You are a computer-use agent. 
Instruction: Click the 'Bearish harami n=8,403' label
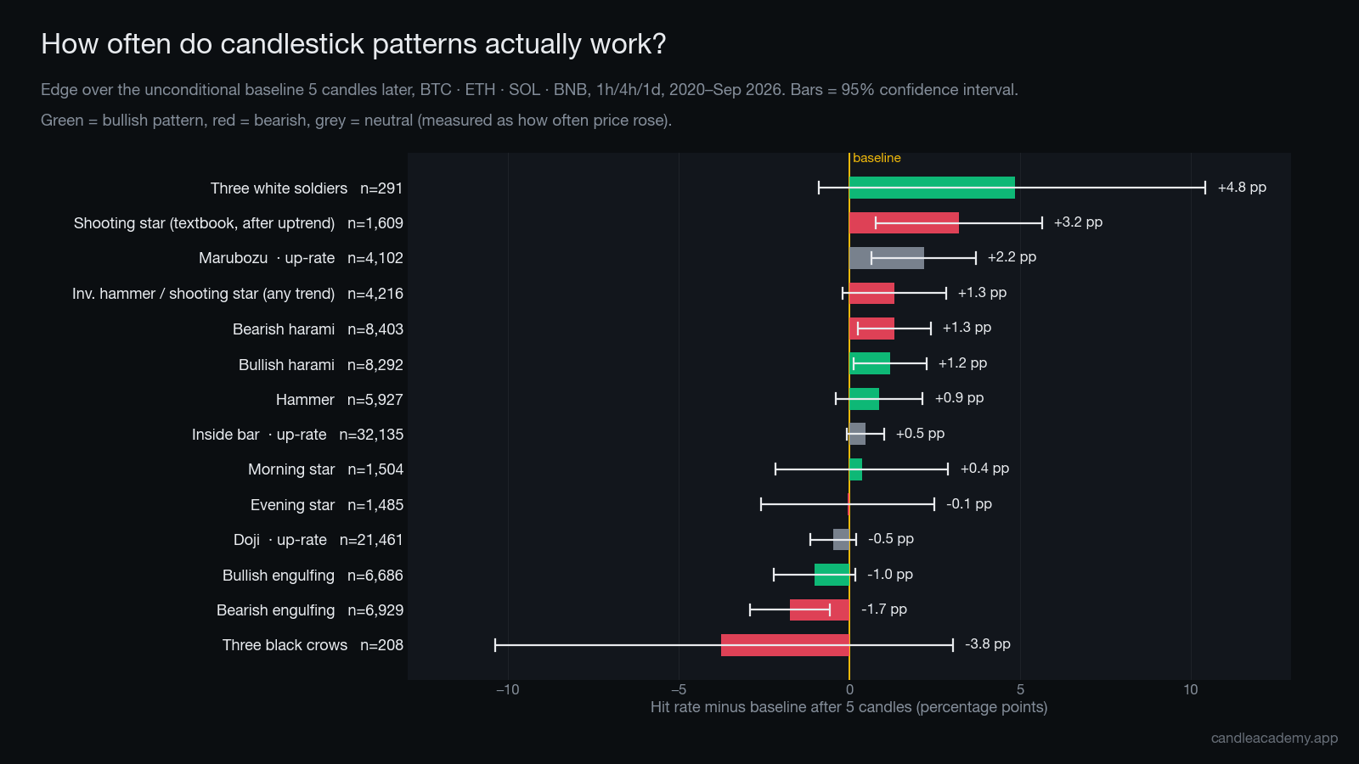tap(318, 329)
